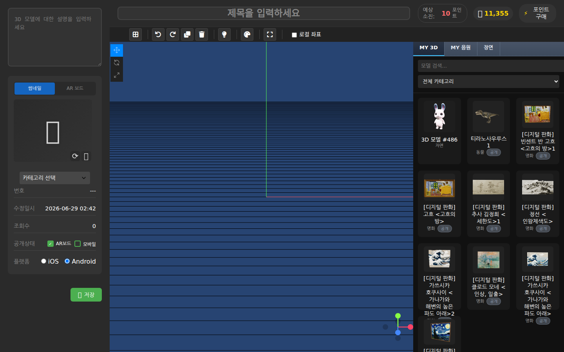
Task: Refresh the thumbnail preview
Action: [x=75, y=156]
